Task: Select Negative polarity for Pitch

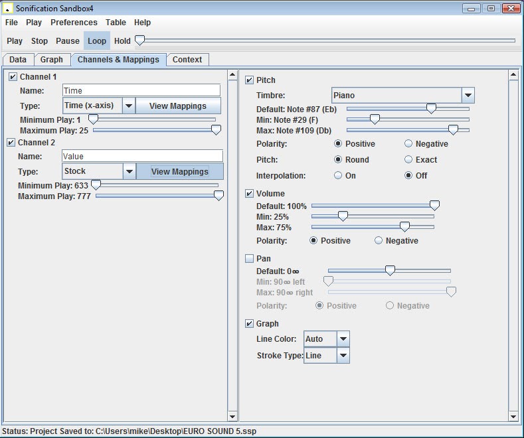Action: click(409, 144)
